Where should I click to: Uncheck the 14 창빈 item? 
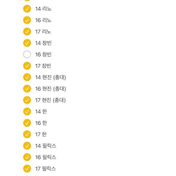coord(27,43)
